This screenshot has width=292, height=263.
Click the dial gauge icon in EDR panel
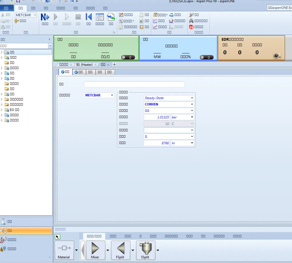(x=277, y=56)
